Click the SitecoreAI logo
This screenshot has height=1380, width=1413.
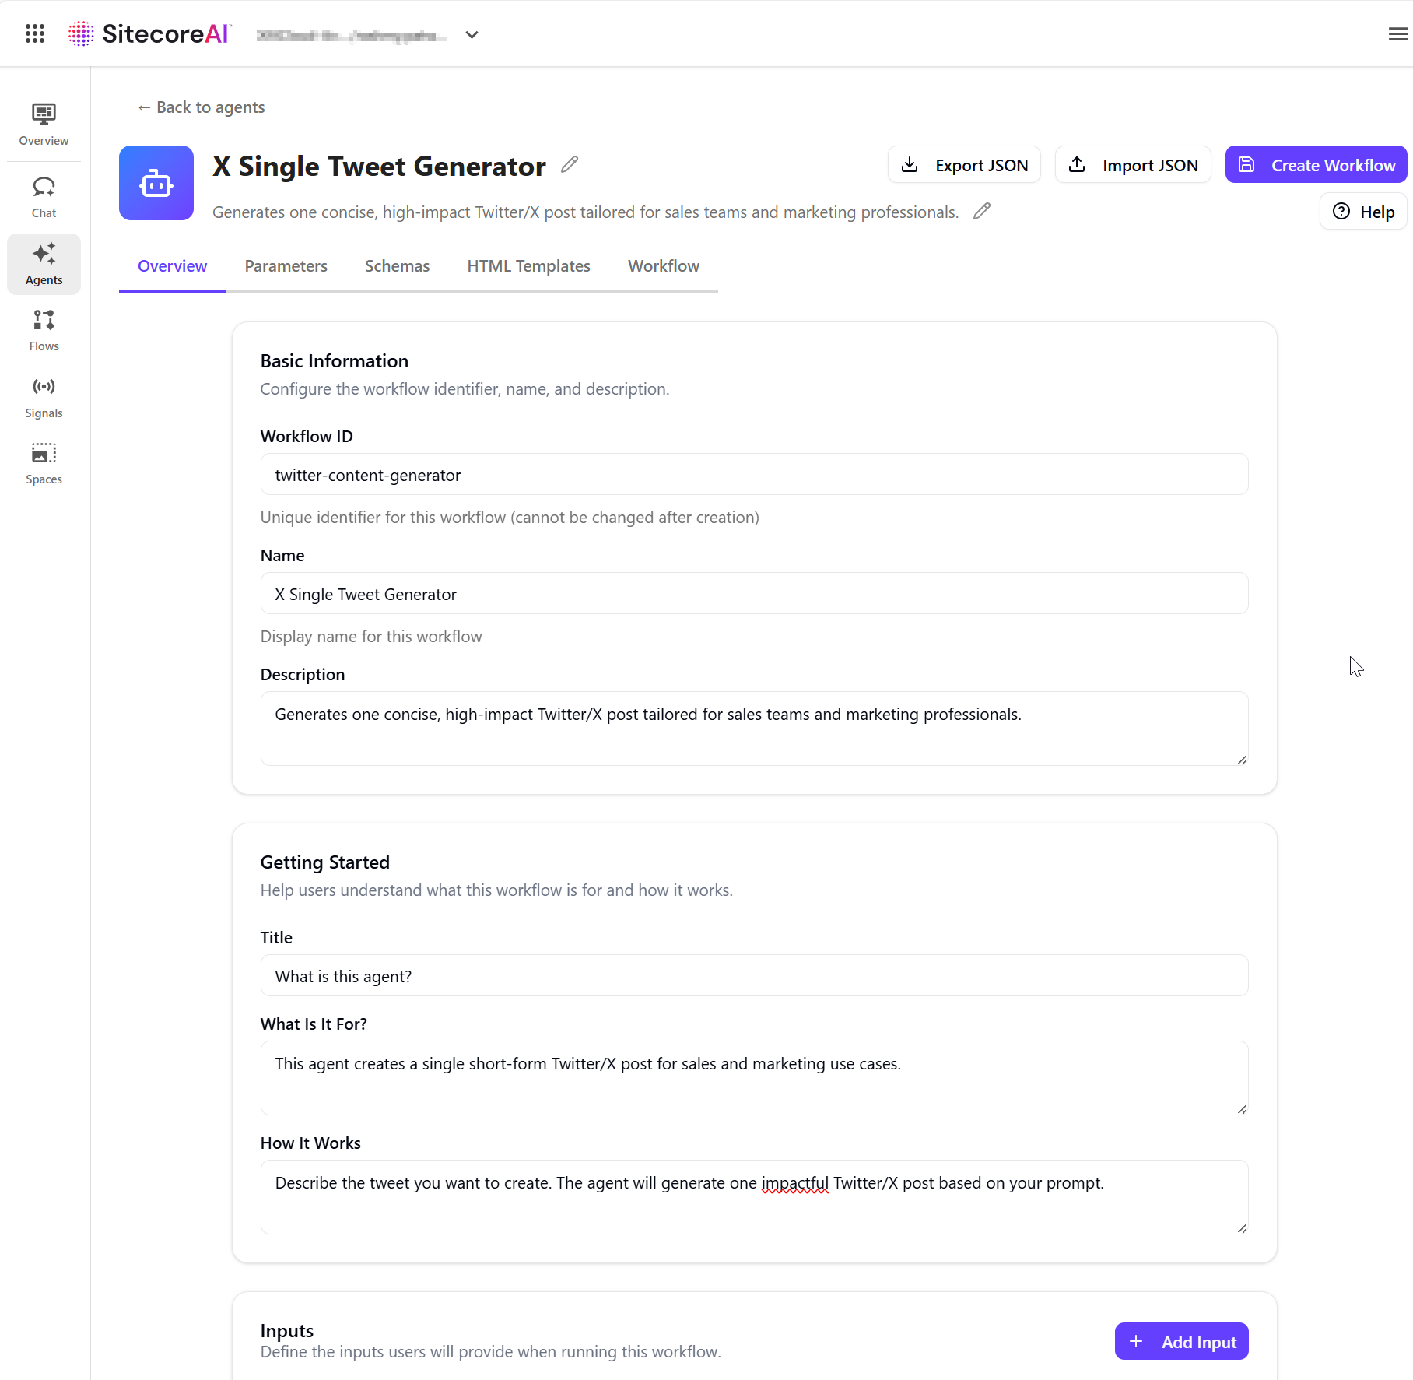click(x=151, y=33)
